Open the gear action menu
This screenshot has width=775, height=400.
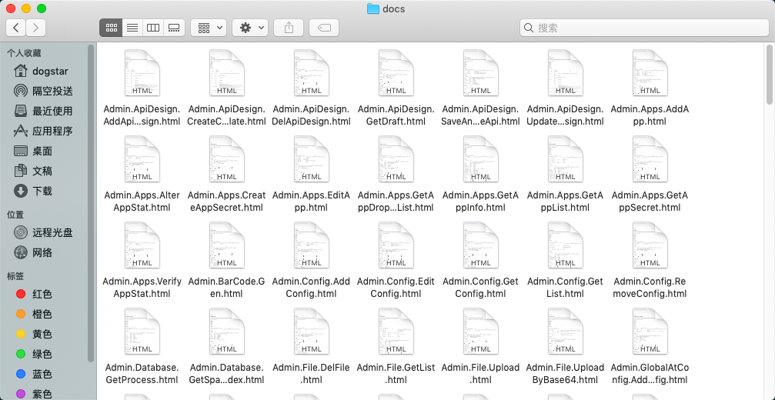coord(252,28)
